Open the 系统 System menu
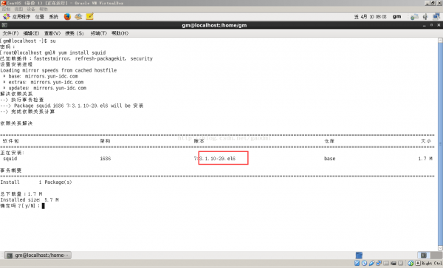The image size is (443, 268). [53, 17]
